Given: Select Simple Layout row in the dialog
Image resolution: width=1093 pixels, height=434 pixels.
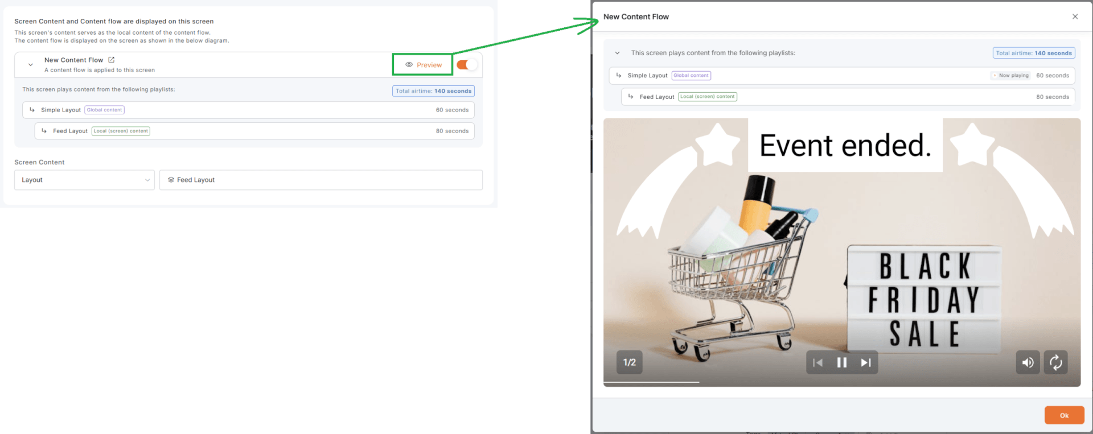Looking at the screenshot, I should (x=842, y=75).
